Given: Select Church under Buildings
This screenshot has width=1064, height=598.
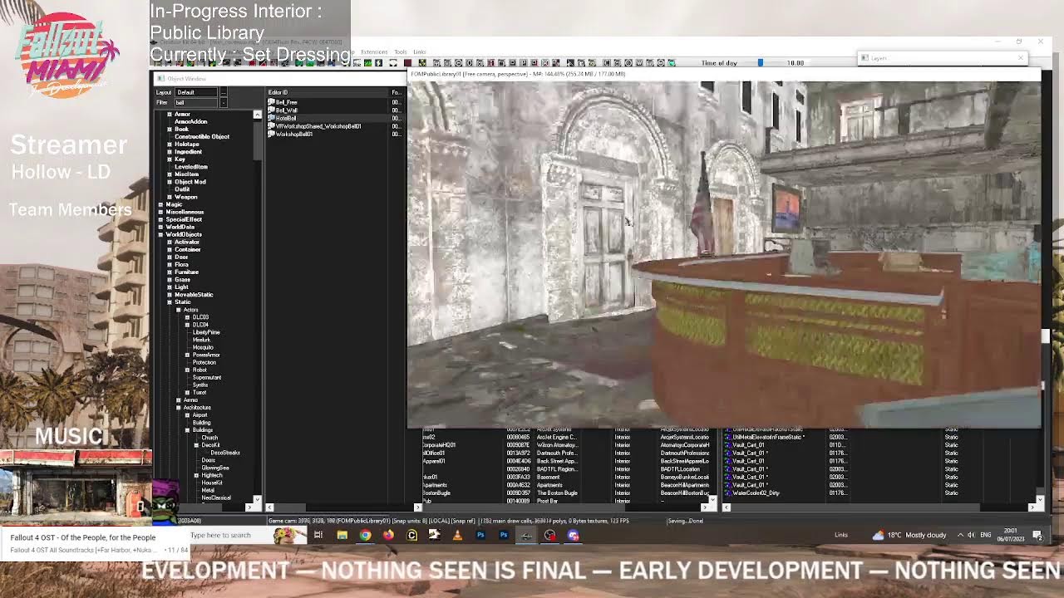Looking at the screenshot, I should pyautogui.click(x=209, y=438).
